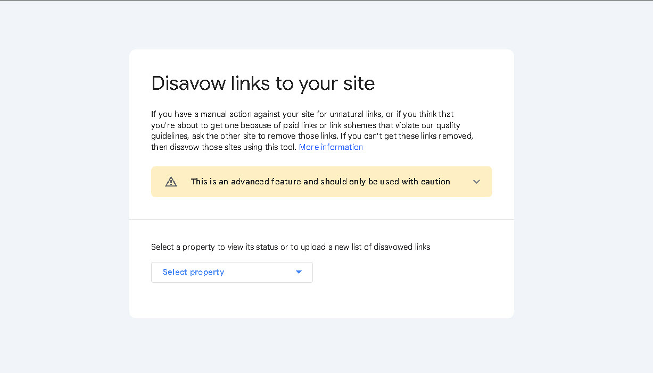The width and height of the screenshot is (653, 373).
Task: Click the 'Select property' label text
Action: (193, 272)
